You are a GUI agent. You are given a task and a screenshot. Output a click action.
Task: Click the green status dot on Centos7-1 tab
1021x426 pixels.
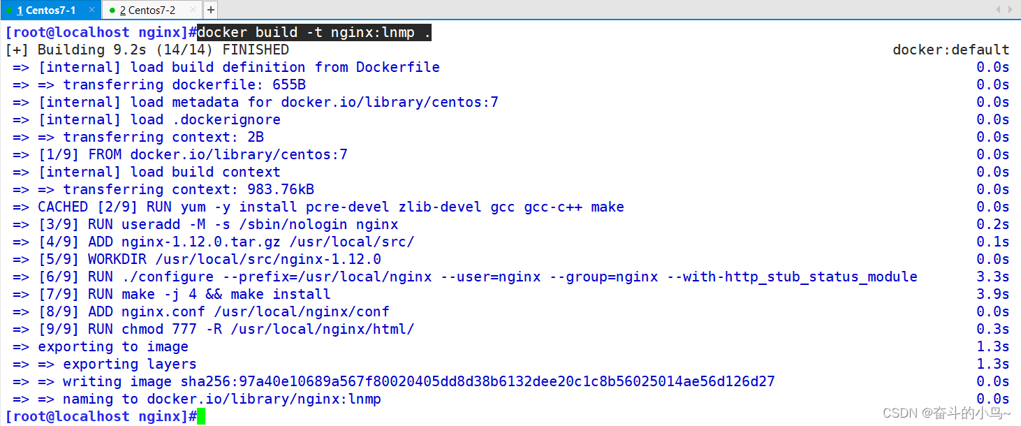(10, 10)
